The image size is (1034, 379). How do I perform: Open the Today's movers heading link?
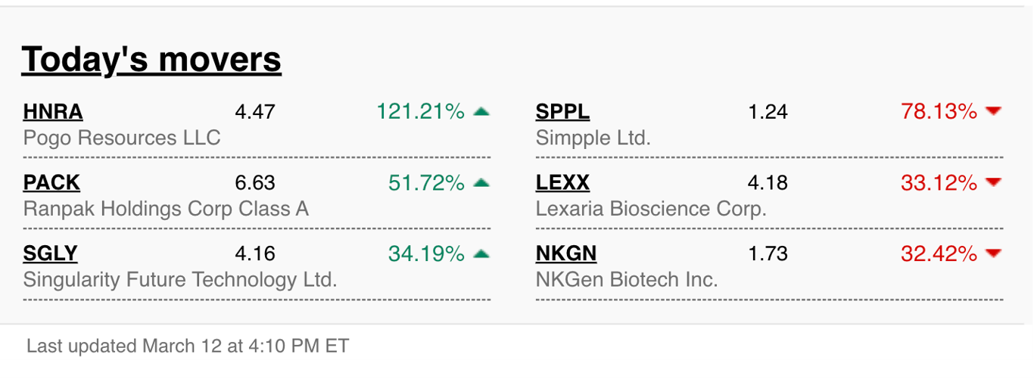[151, 60]
